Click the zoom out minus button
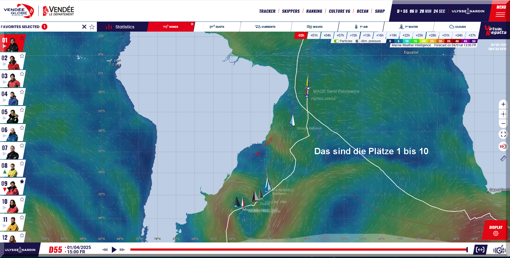 pos(503,123)
